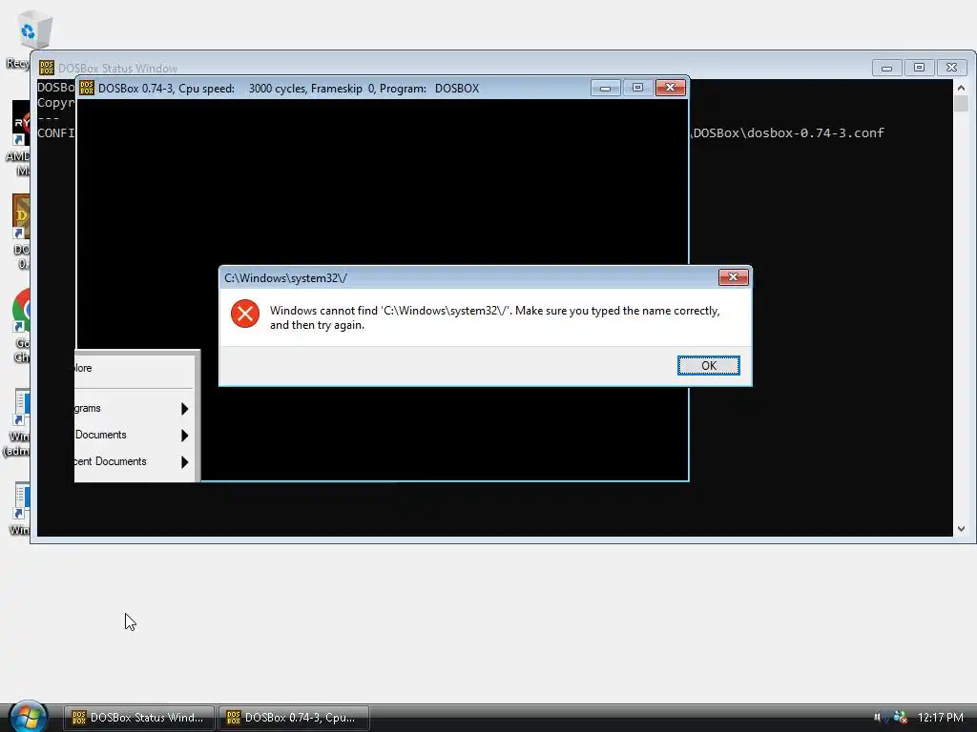Maximize the DOSBox 0.74-3 window
Viewport: 977px width, 732px height.
pyautogui.click(x=637, y=88)
